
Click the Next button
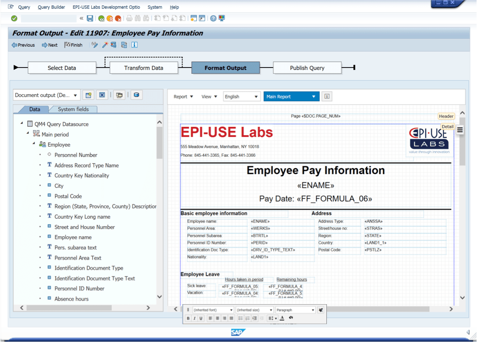point(50,45)
